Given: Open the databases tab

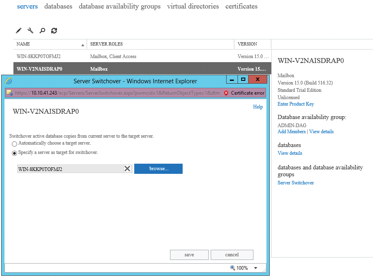Looking at the screenshot, I should coord(58,6).
